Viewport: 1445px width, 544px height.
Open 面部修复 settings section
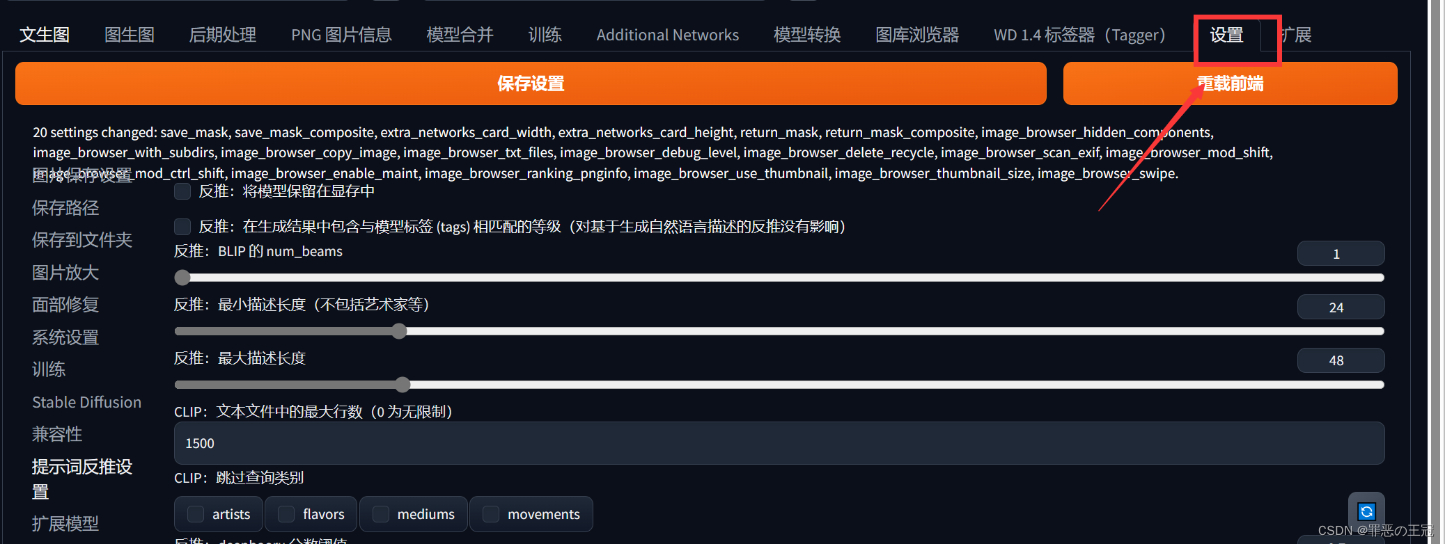pyautogui.click(x=65, y=305)
